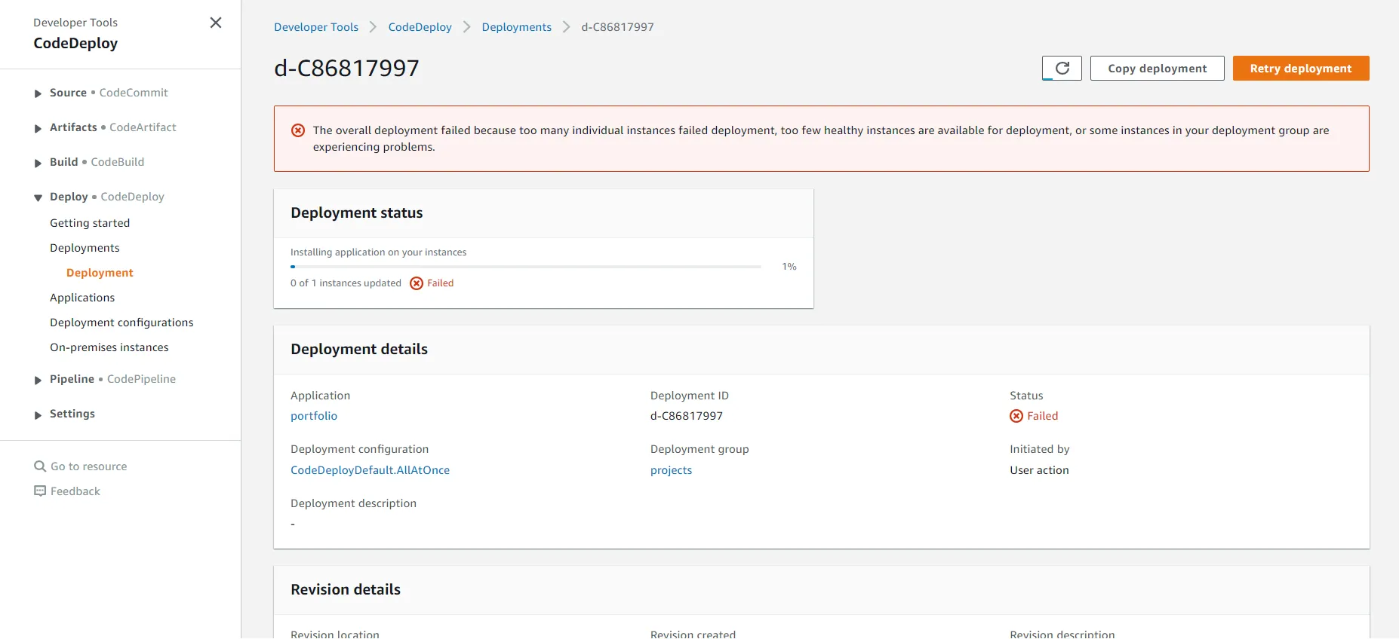Click the Deployment details section heading
This screenshot has width=1399, height=639.
click(x=359, y=349)
